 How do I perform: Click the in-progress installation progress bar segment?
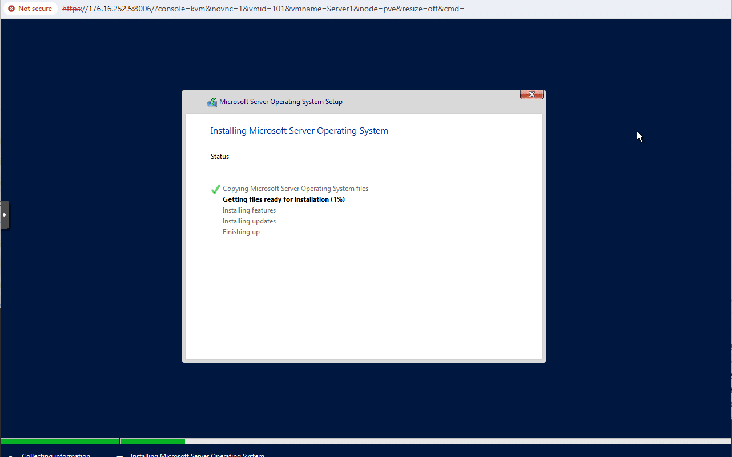click(x=152, y=441)
